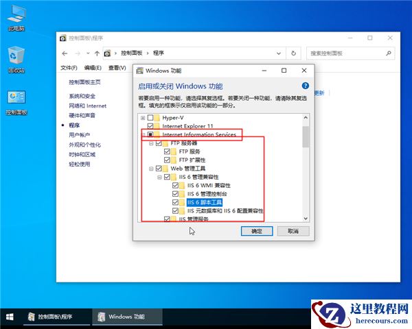Image resolution: width=412 pixels, height=329 pixels.
Task: Open recent locations dropdown arrow
Action: 88,53
